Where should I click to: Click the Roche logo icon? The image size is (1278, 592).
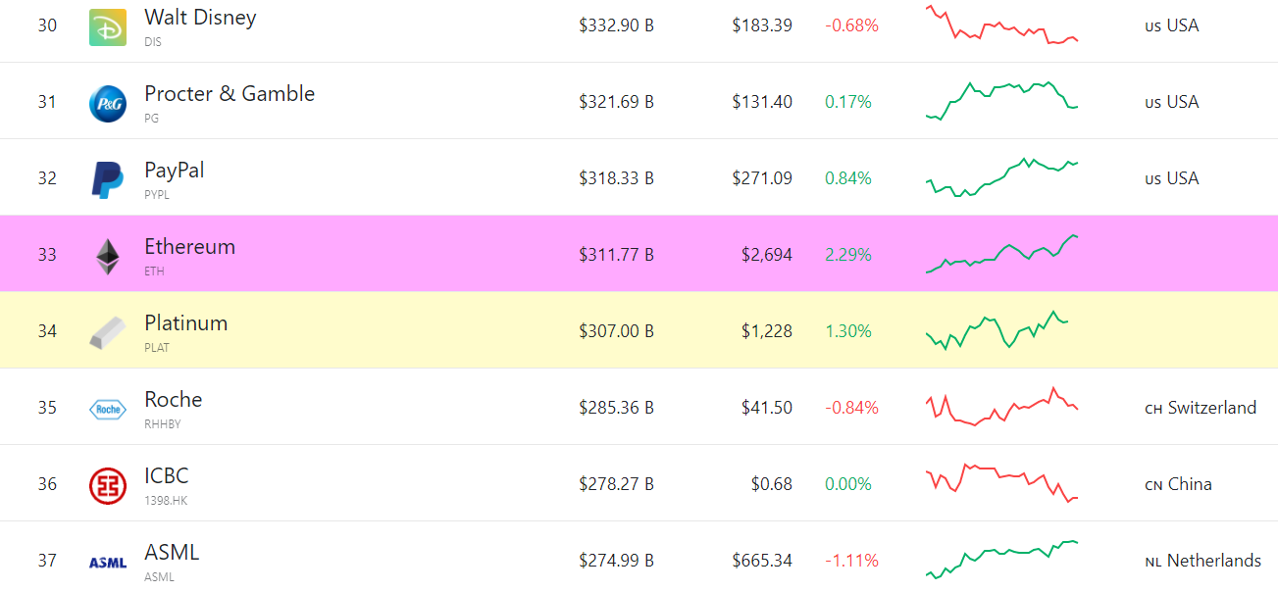click(x=108, y=409)
